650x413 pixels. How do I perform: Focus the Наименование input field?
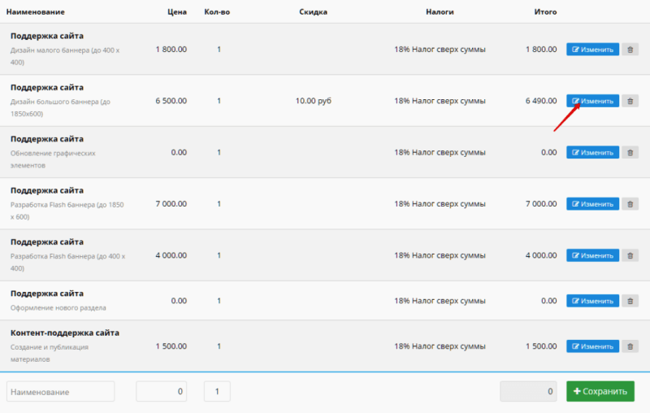[61, 391]
